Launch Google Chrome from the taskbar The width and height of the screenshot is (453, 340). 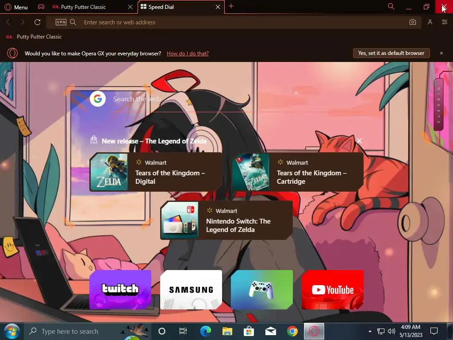tap(292, 331)
